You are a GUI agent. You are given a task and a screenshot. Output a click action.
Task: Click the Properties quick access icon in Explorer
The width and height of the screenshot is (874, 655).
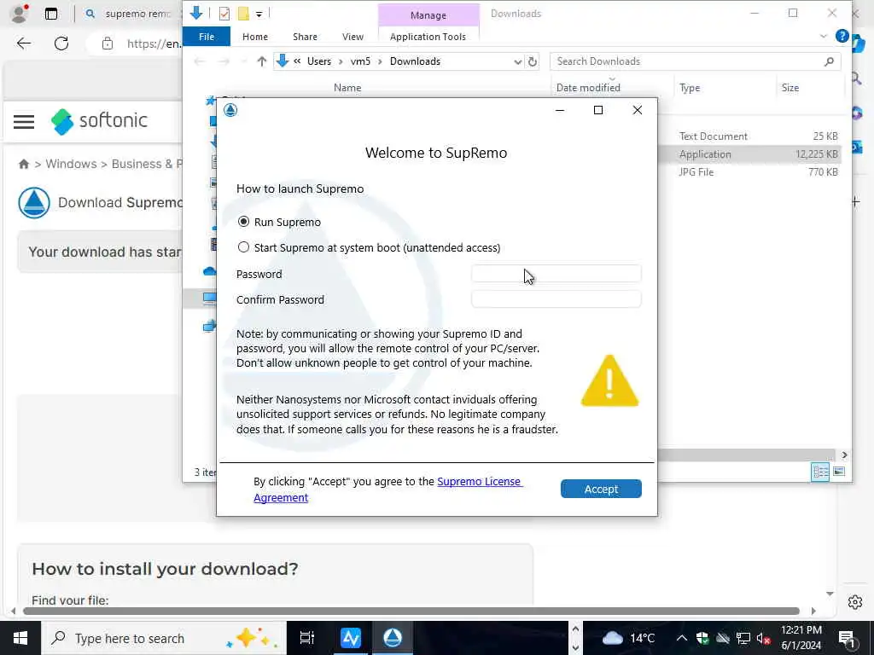[224, 14]
